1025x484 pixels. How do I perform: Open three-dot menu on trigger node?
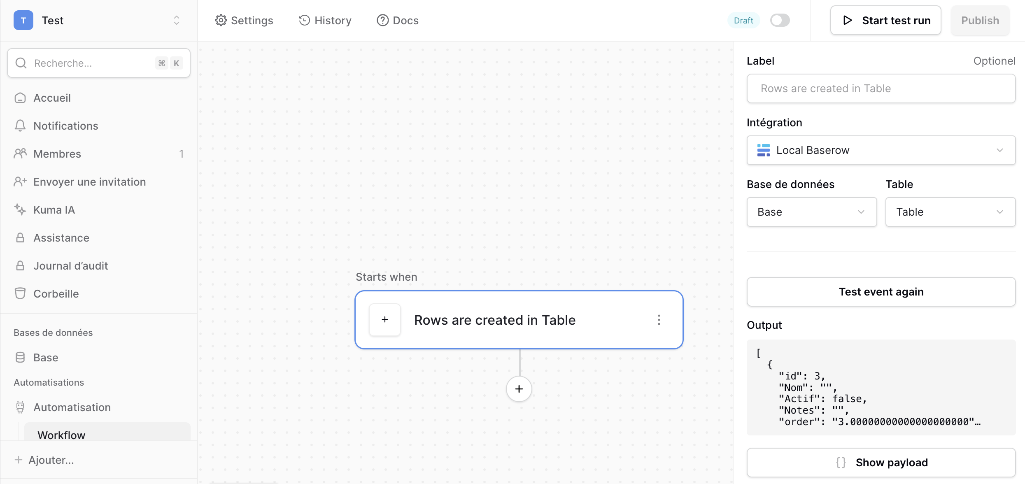[x=659, y=320]
